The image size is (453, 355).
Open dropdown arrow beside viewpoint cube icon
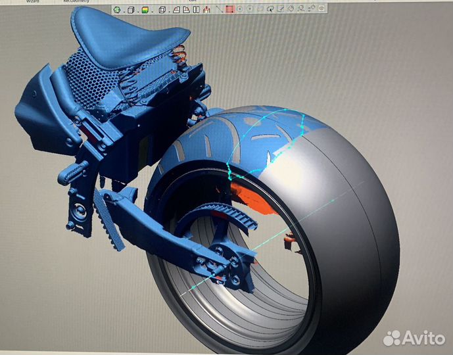coord(170,12)
